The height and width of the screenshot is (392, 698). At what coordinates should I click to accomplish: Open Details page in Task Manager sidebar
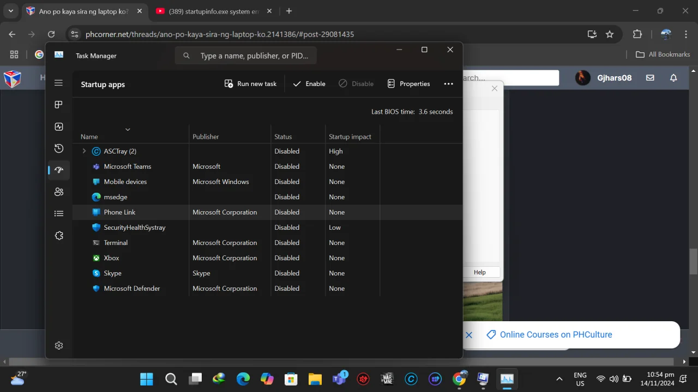(59, 213)
